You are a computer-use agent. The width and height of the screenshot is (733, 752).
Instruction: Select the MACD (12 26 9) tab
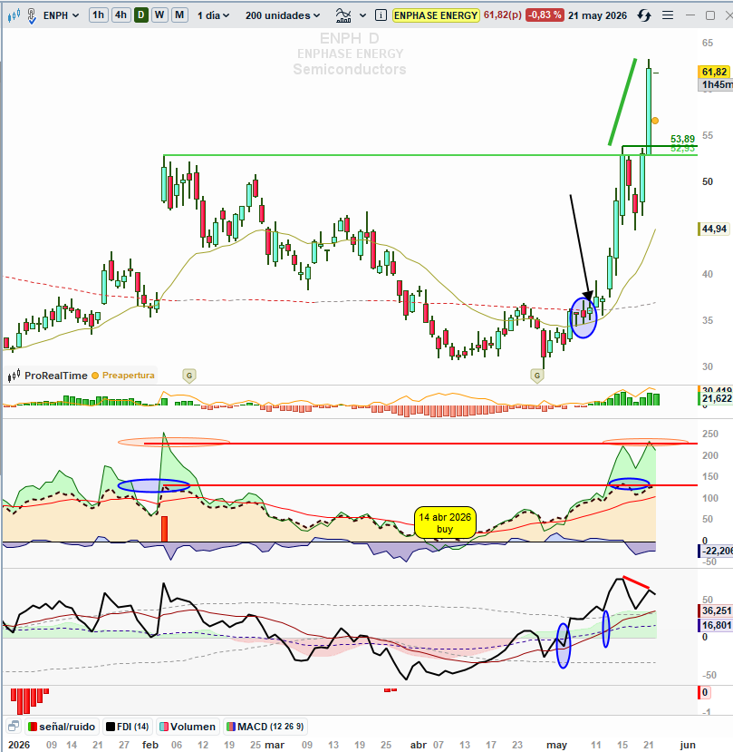(265, 727)
